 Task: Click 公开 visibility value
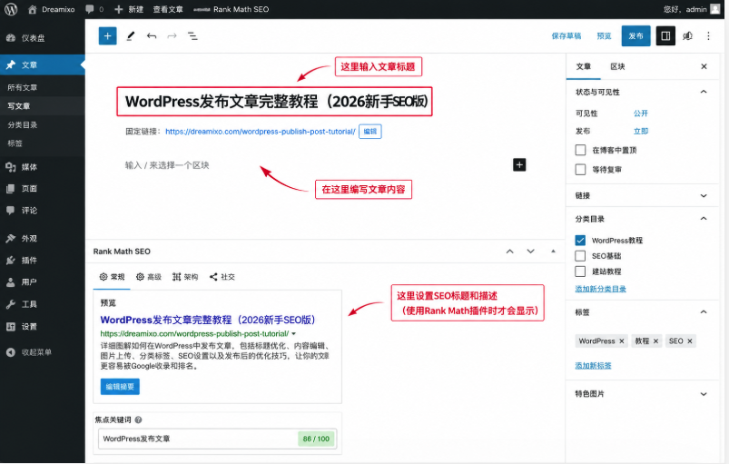coord(641,113)
